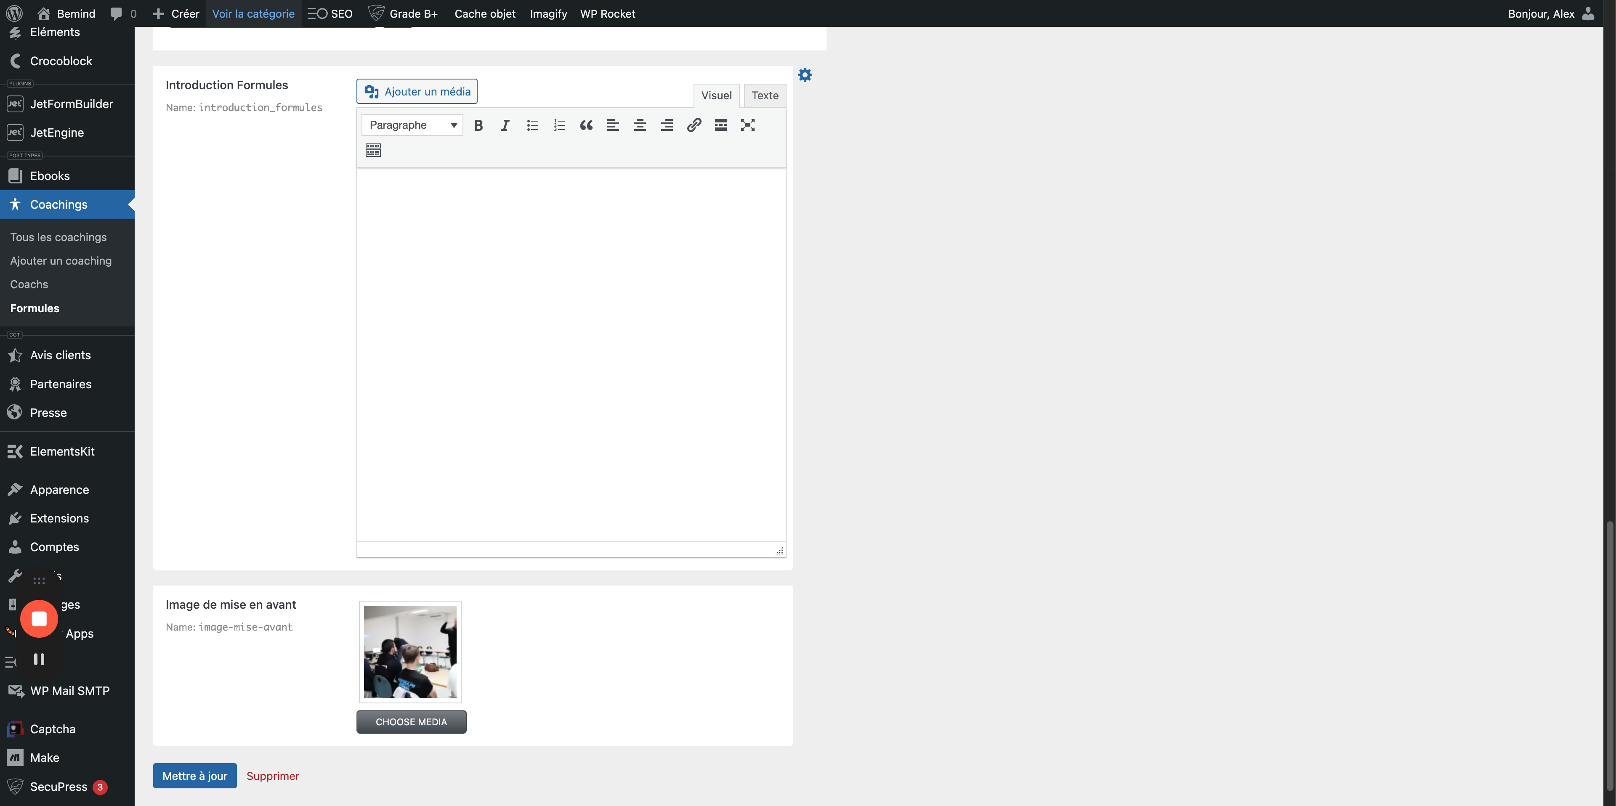This screenshot has height=806, width=1616.
Task: Enter distraction-free fullscreen editor mode
Action: pos(747,125)
